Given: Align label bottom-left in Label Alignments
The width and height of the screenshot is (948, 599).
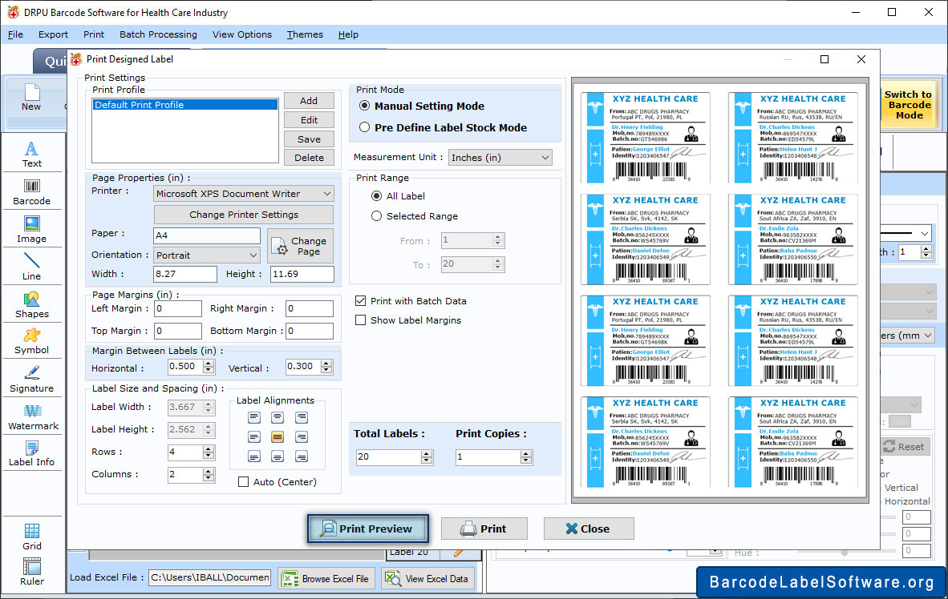Looking at the screenshot, I should (254, 456).
